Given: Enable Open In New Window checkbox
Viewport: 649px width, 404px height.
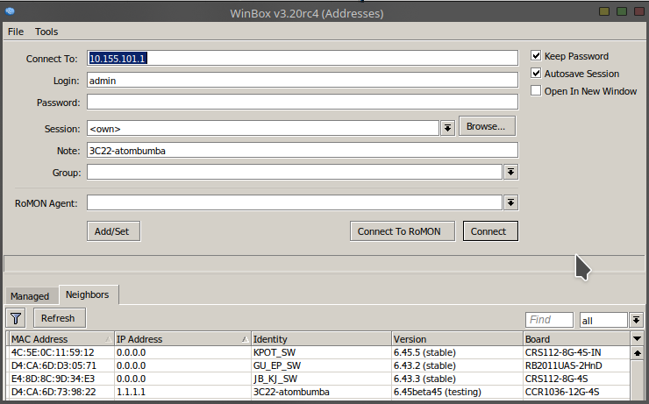Looking at the screenshot, I should [537, 91].
